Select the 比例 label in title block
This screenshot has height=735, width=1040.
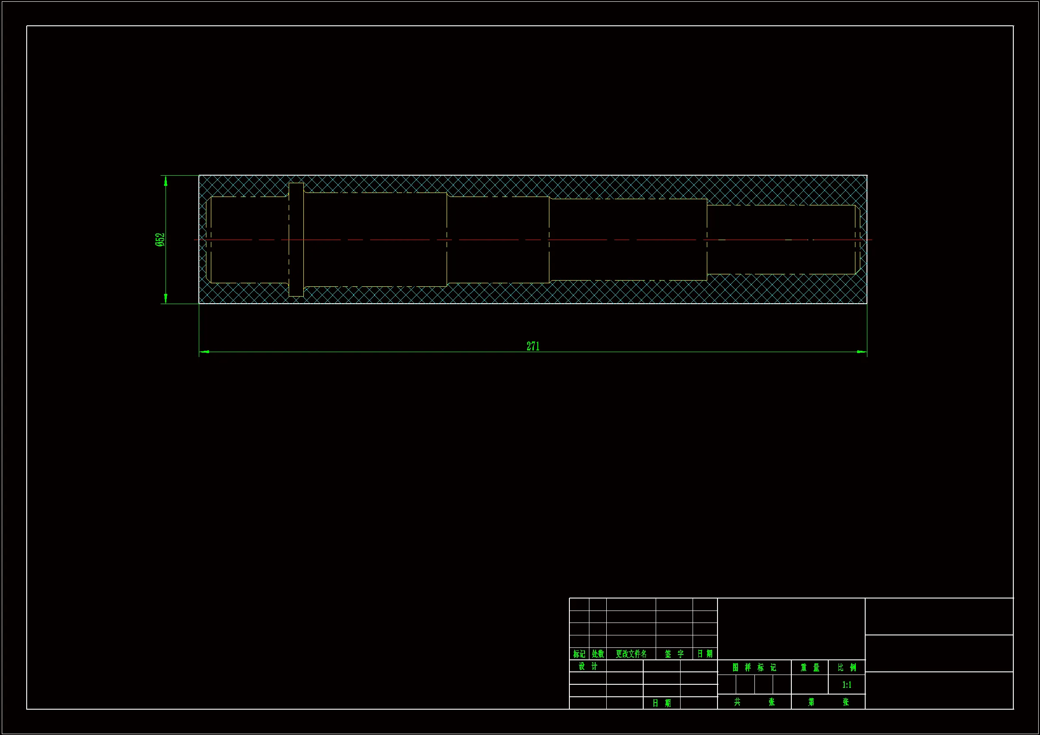847,667
